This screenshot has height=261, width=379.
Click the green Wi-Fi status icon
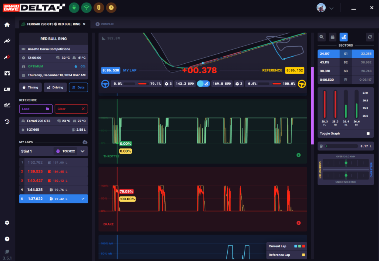tap(86, 8)
